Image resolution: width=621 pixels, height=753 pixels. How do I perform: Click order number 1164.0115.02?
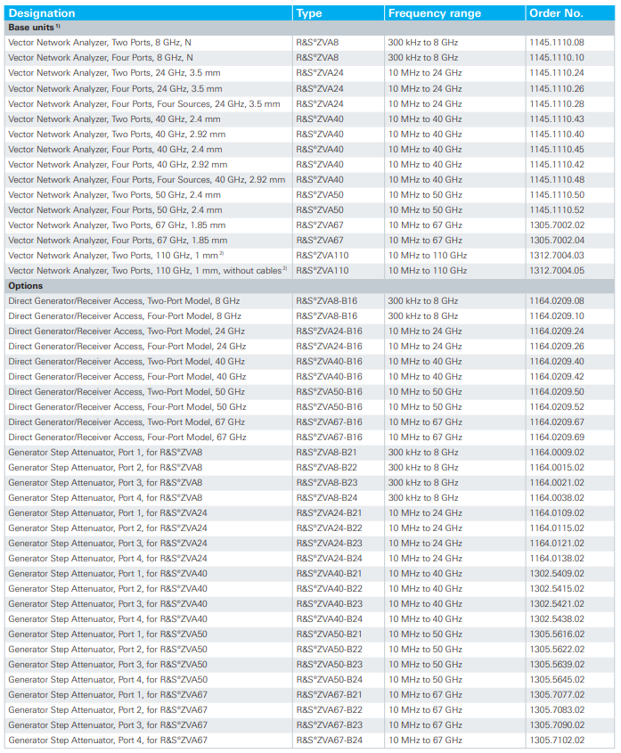557,528
